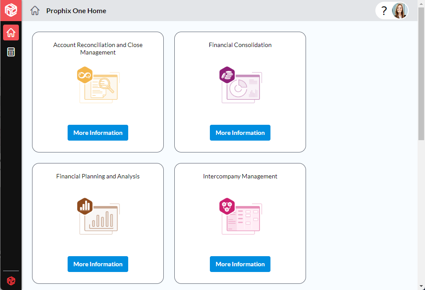Click the house icon beside Prophix One Home
Viewport: 425px width, 290px height.
35,11
